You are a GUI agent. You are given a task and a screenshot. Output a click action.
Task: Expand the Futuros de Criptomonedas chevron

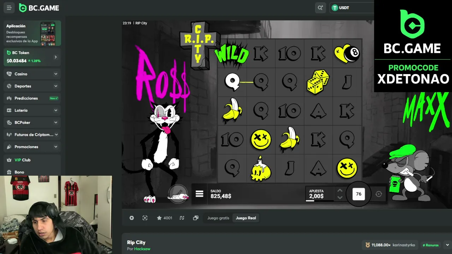click(x=56, y=135)
